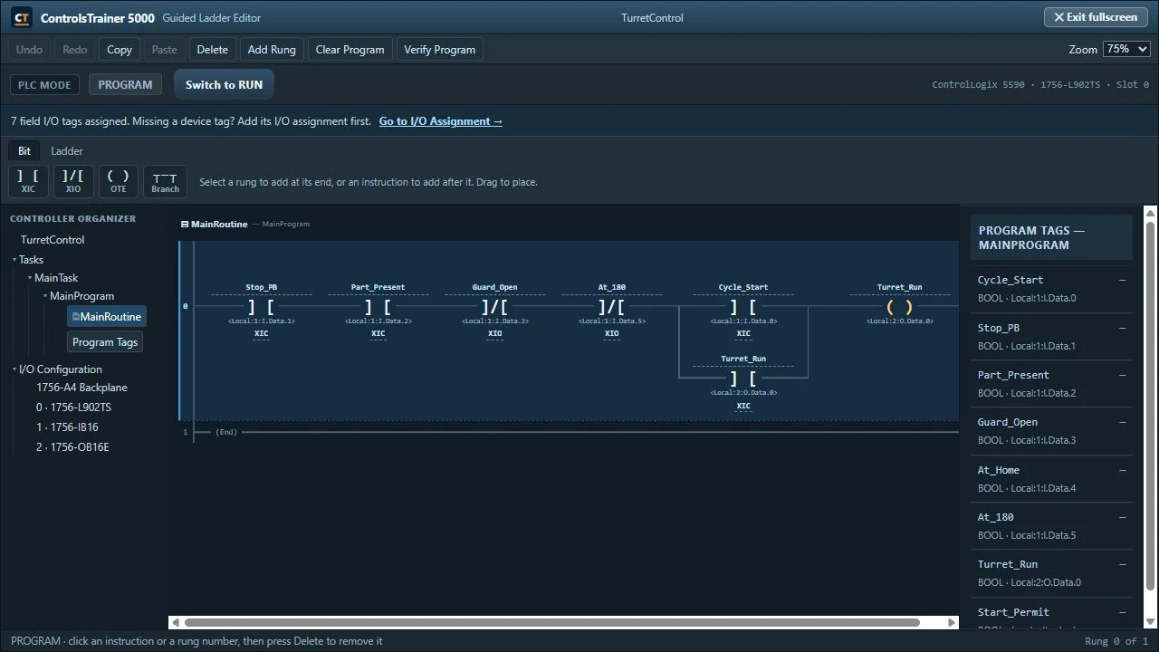
Task: Open MainRoutine in the Controller Organizer
Action: coord(107,317)
